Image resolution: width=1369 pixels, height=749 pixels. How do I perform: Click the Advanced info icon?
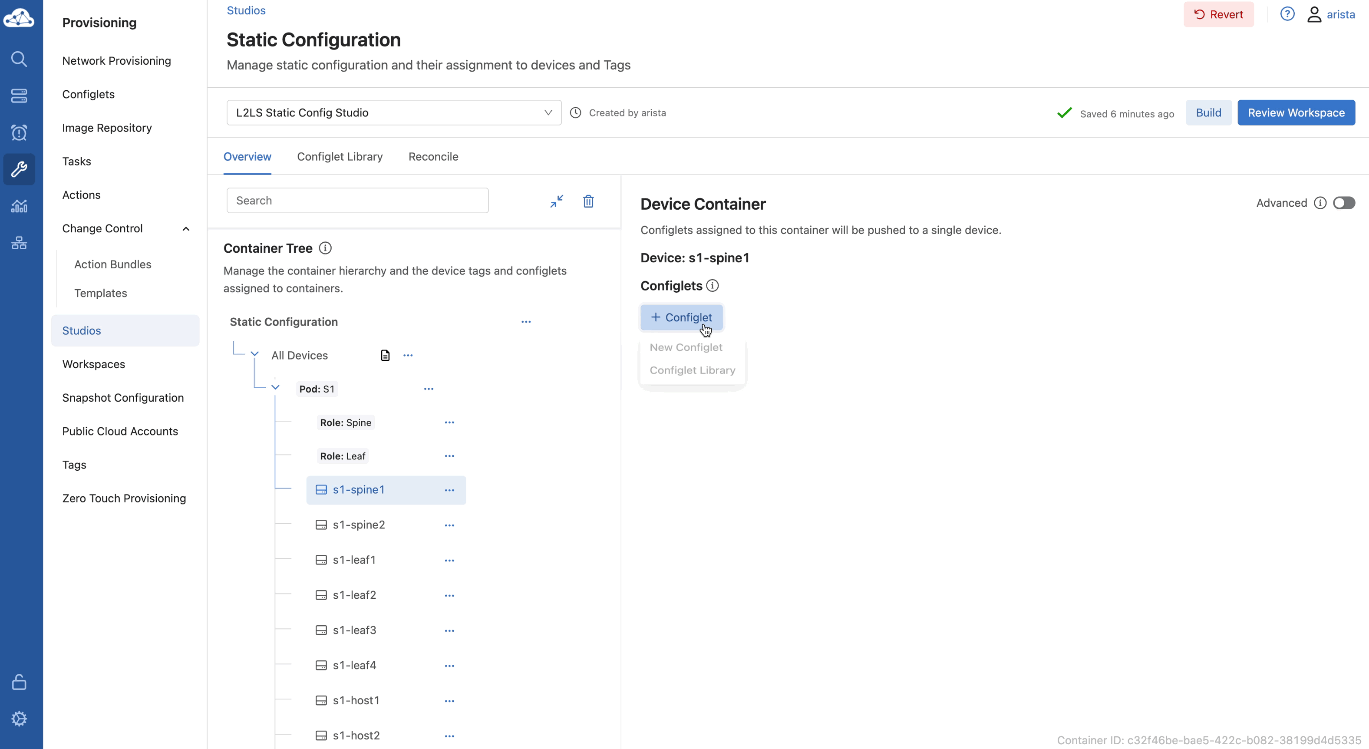click(x=1320, y=203)
